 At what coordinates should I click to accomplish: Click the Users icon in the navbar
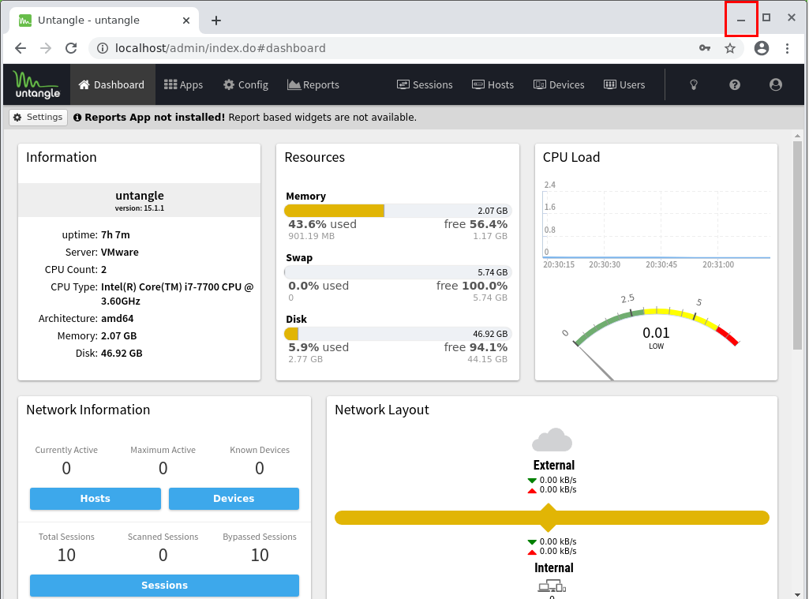[x=609, y=84]
